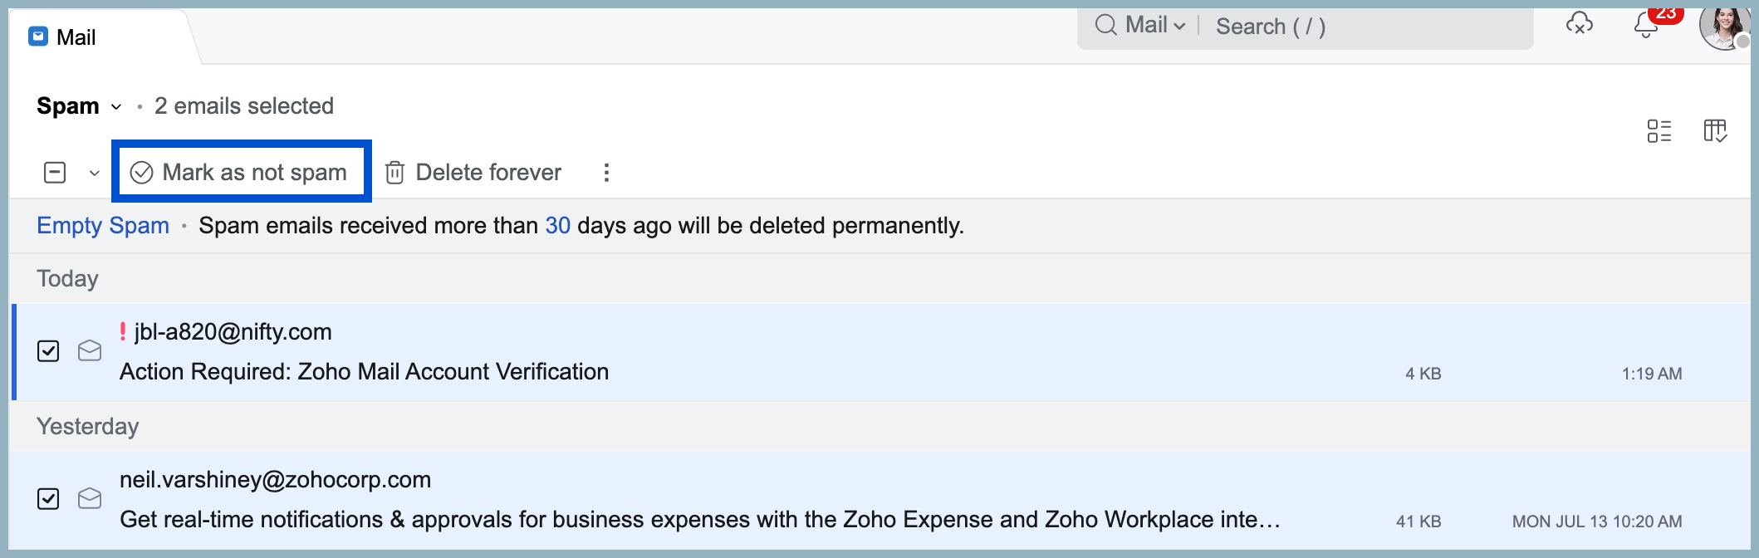
Task: Click the three-dot more actions icon
Action: pos(606,173)
